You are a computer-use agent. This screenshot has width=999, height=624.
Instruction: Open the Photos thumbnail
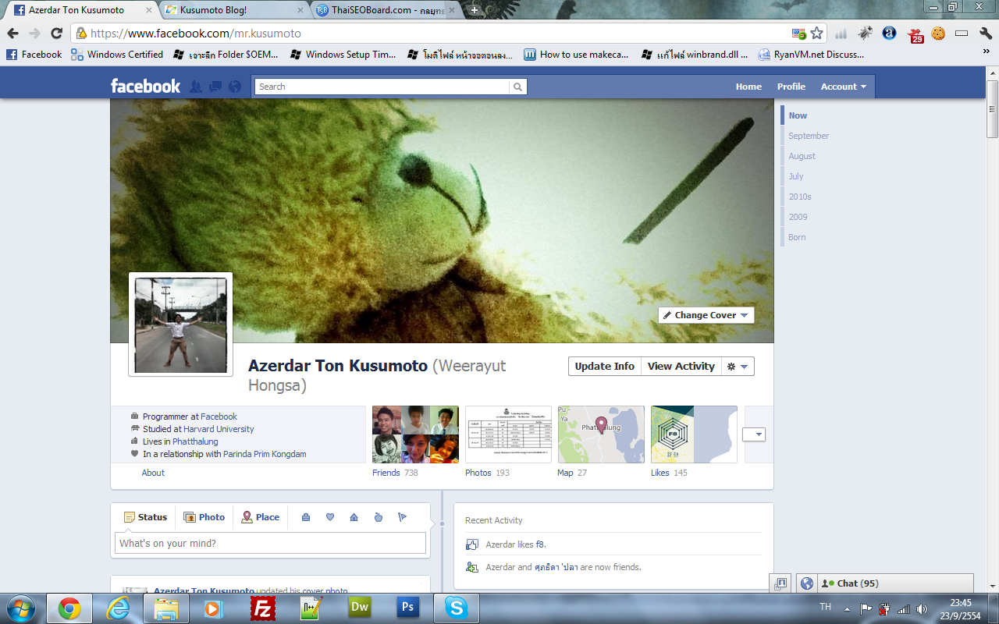pyautogui.click(x=508, y=434)
